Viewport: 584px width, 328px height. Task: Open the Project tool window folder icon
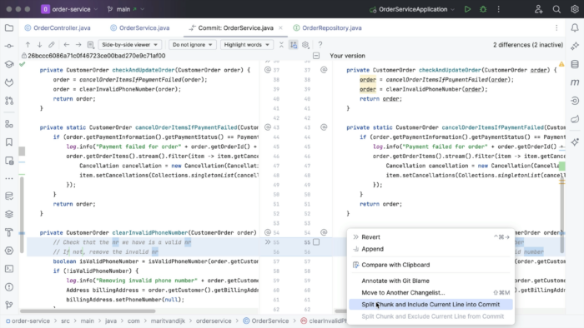click(9, 27)
